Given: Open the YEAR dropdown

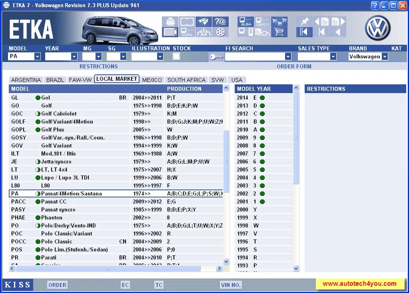Looking at the screenshot, I should (x=74, y=56).
